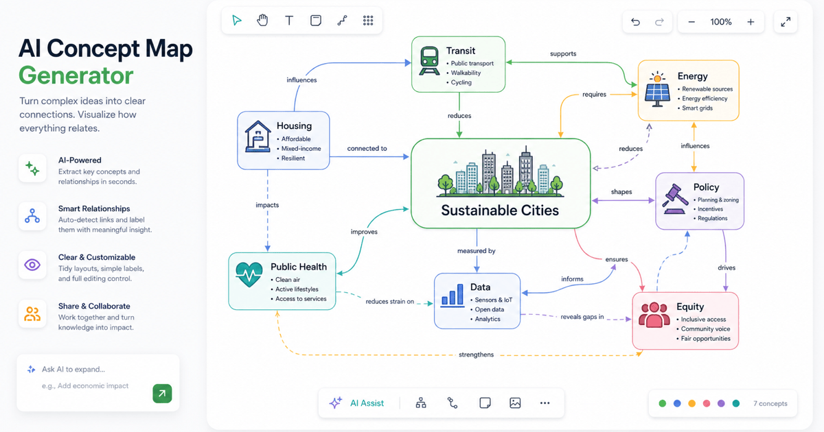Viewport: 824px width, 432px height.
Task: Select the connector line tool in top toolbar
Action: coord(342,21)
